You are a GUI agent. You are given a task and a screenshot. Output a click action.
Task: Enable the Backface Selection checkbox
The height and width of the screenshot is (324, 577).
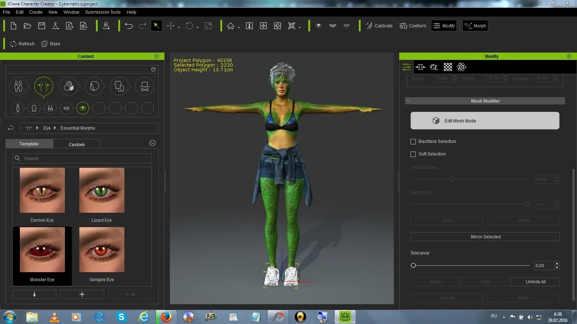[x=413, y=141]
